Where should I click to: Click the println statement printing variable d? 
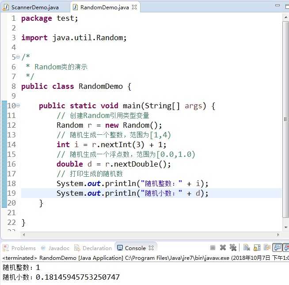132,193
